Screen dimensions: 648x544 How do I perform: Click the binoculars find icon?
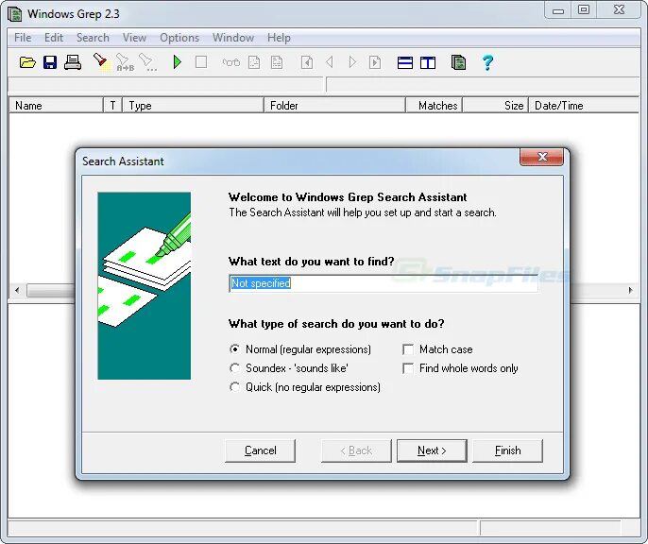coord(231,62)
